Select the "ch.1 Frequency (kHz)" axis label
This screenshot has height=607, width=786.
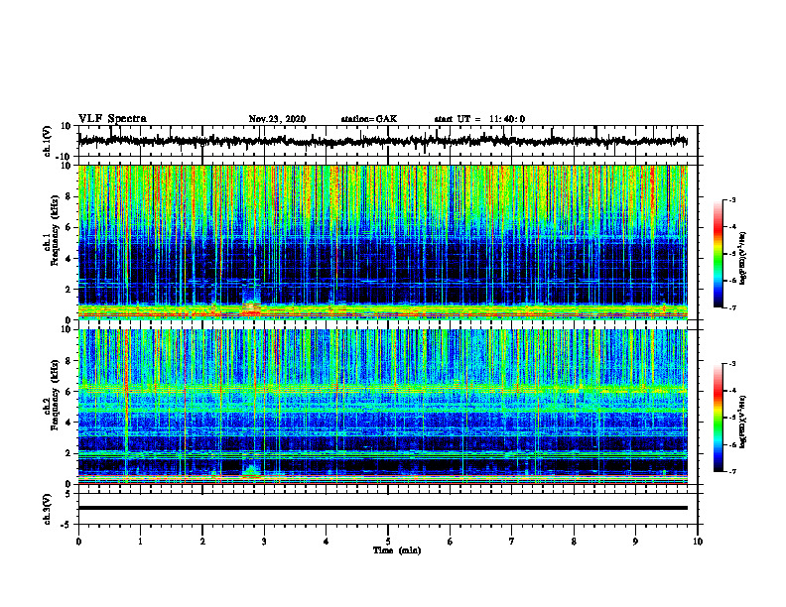click(52, 230)
